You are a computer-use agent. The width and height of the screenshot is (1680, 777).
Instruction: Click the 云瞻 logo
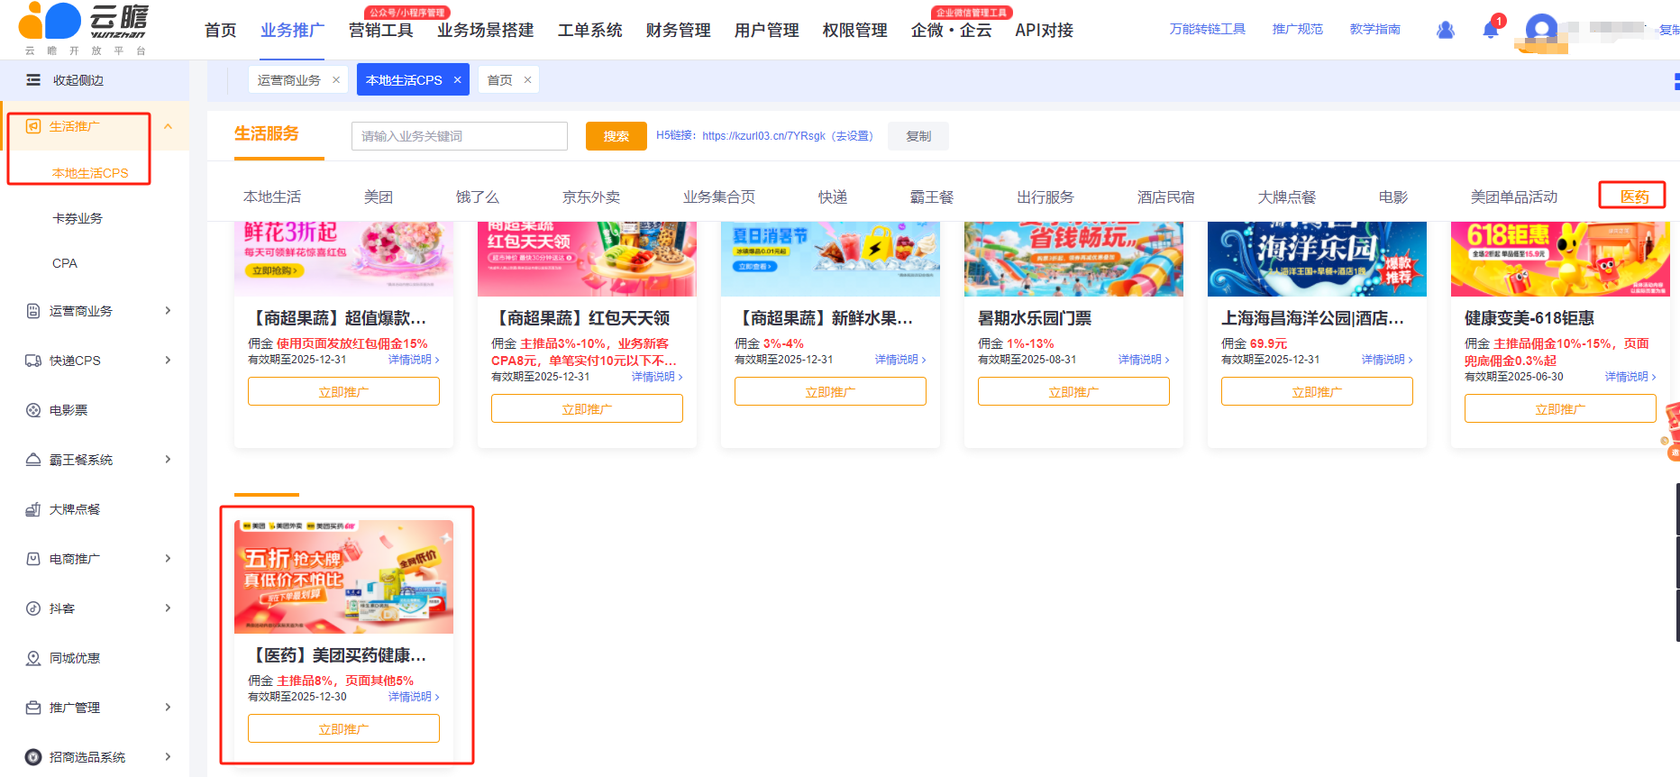(83, 29)
